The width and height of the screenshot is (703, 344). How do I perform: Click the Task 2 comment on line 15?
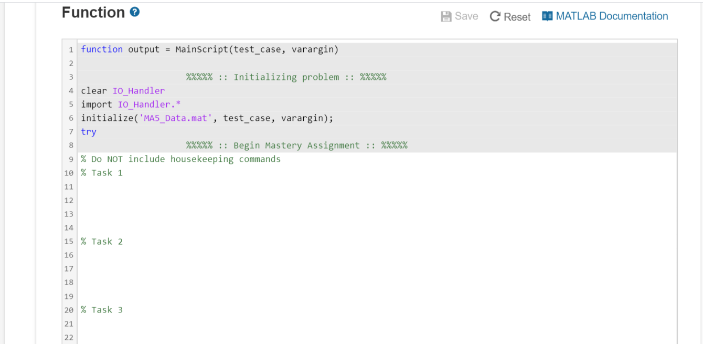coord(102,241)
